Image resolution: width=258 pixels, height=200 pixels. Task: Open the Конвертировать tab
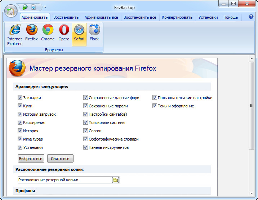coord(177,17)
